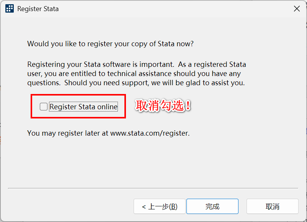Click the empty title bar area
The height and width of the screenshot is (222, 307).
[x=172, y=8]
